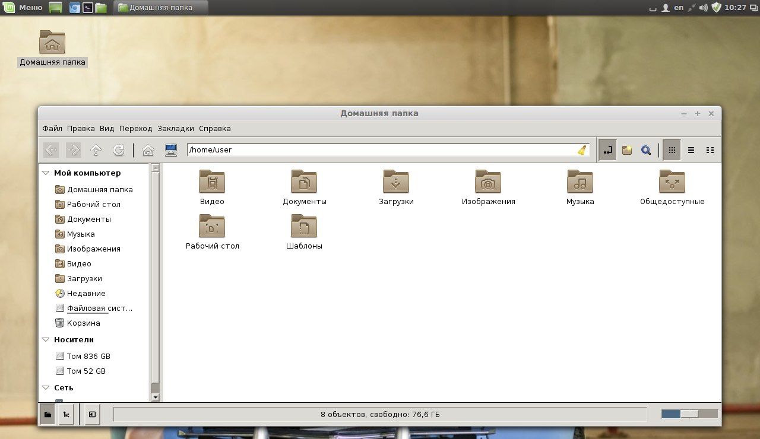
Task: Go back with the Back arrow button
Action: (x=52, y=150)
